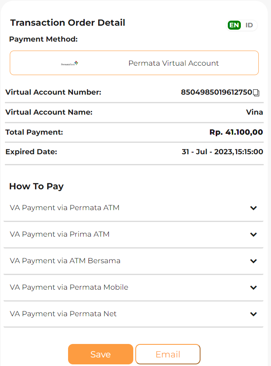Open VA Payment via Permata ATM instructions
Viewport: 271px width, 366px height.
[x=64, y=208]
